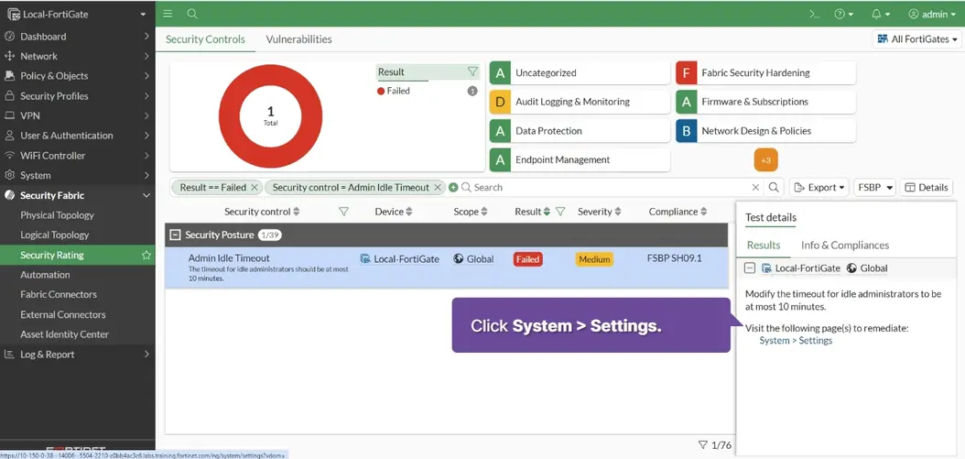
Task: Expand the Policy & Objects menu
Action: (78, 76)
